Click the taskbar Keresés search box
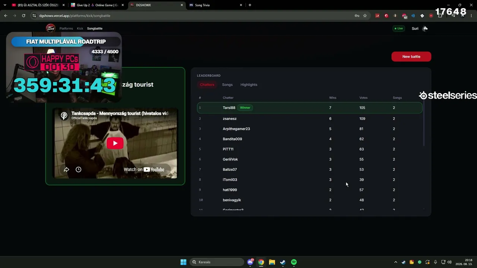 point(217,262)
